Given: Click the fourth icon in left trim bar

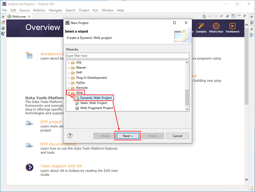Looking at the screenshot, I should (x=3, y=34).
